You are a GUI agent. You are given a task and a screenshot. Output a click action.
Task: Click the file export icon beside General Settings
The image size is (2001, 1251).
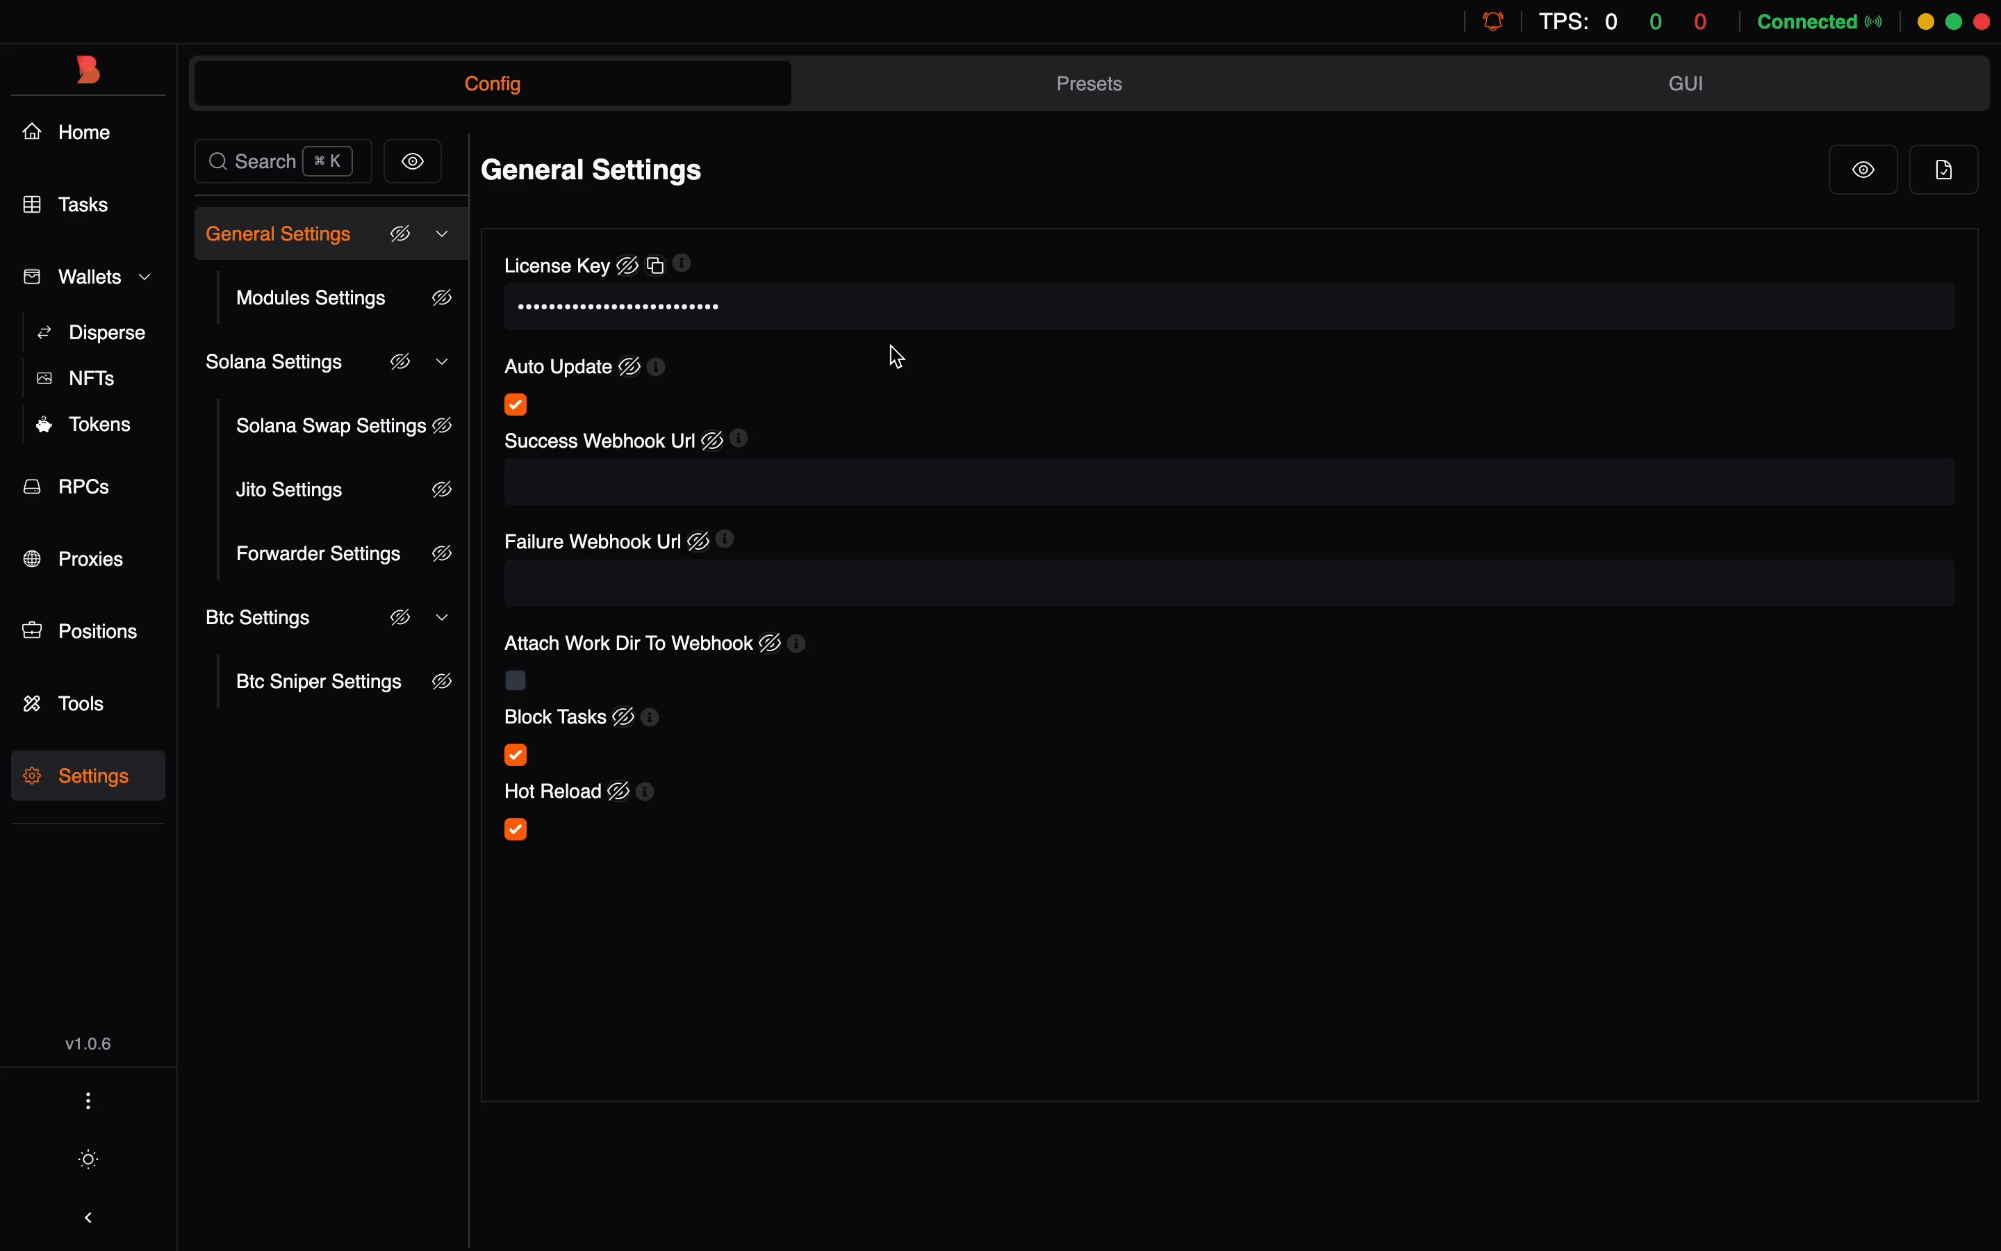point(1944,170)
